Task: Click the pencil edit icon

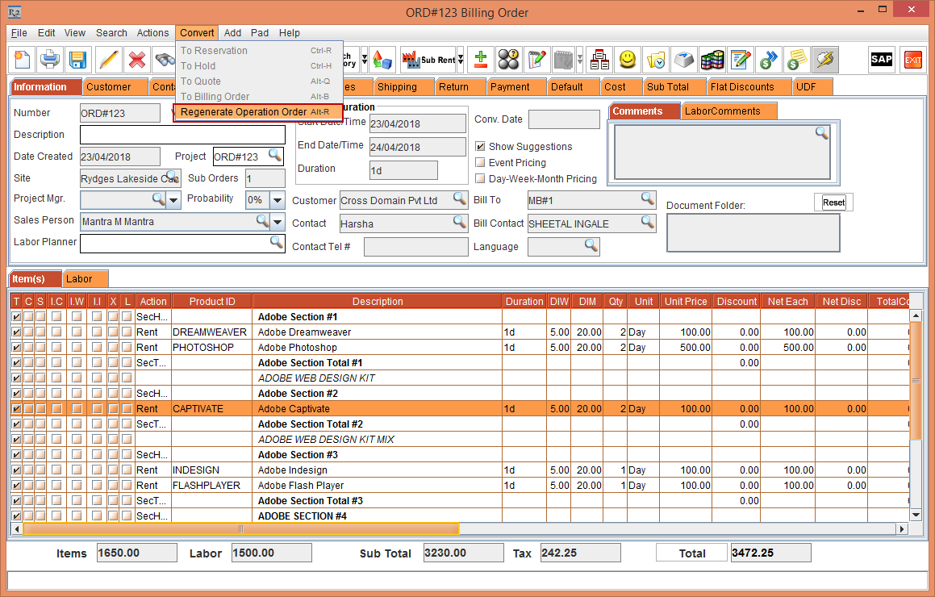Action: tap(109, 60)
